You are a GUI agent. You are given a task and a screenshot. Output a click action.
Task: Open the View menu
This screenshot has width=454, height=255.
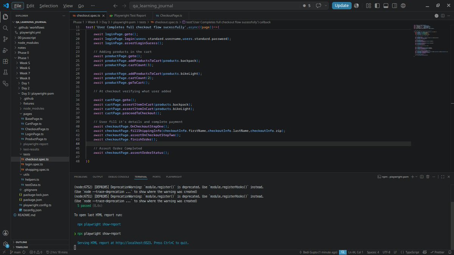pos(68,6)
